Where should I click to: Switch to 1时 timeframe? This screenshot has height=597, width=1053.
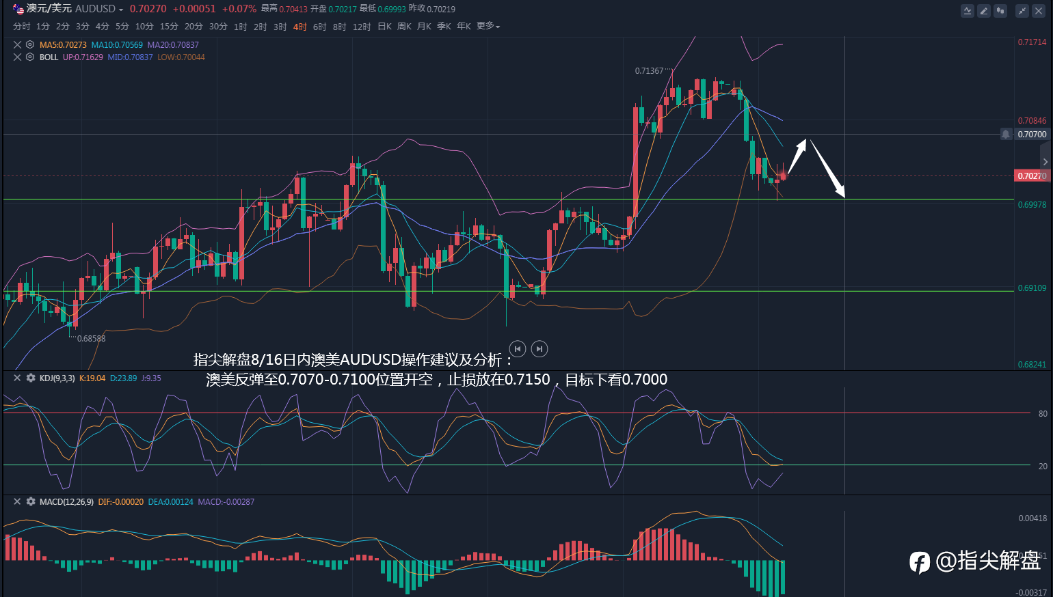pyautogui.click(x=241, y=27)
